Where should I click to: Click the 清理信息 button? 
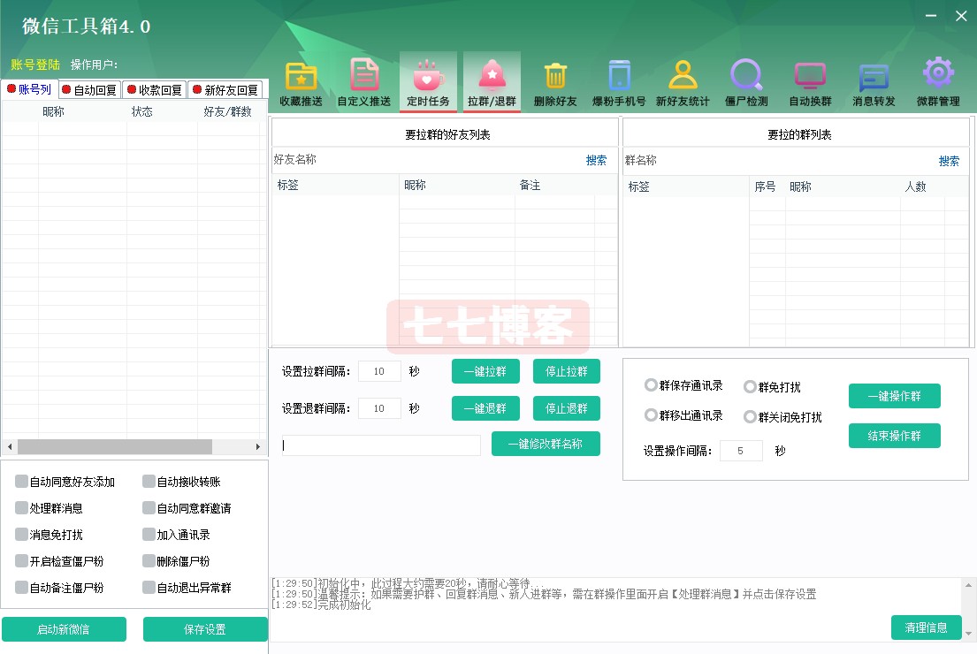pyautogui.click(x=926, y=627)
